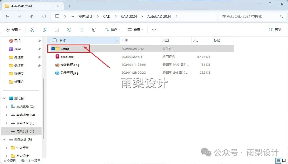The width and height of the screenshot is (288, 164).
Task: Toggle the 预览 preview pane
Action: coord(275,30)
